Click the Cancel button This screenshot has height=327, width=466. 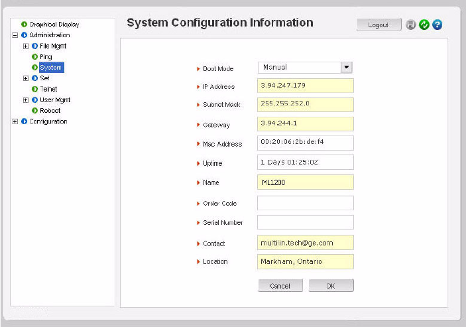[x=280, y=286]
